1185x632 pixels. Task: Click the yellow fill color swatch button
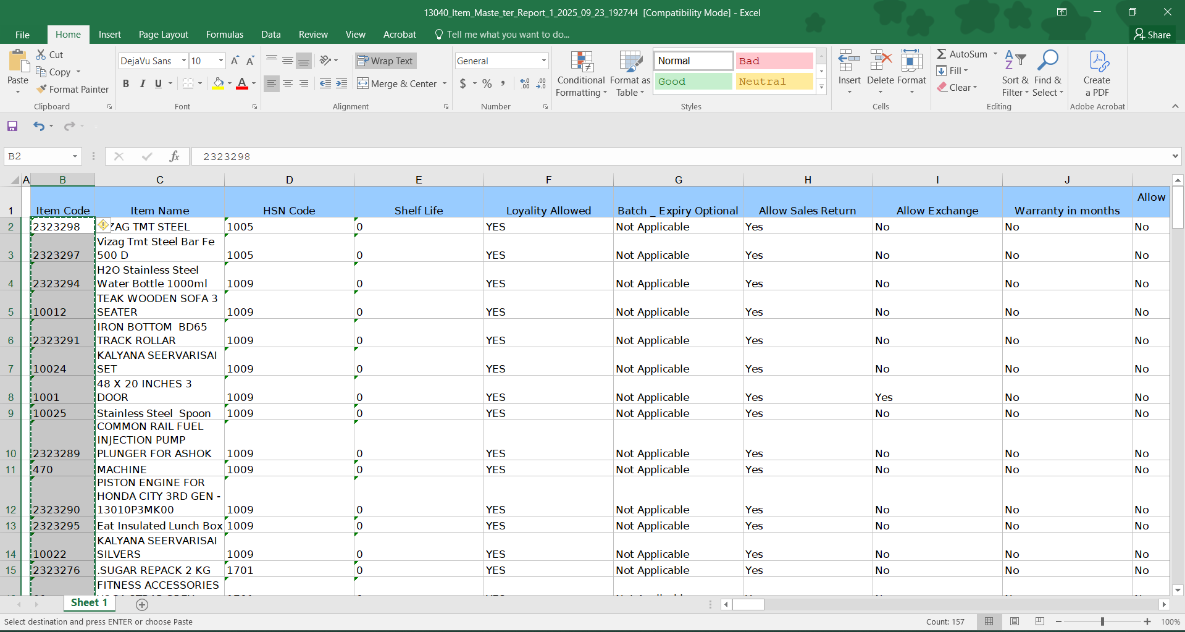(x=218, y=83)
